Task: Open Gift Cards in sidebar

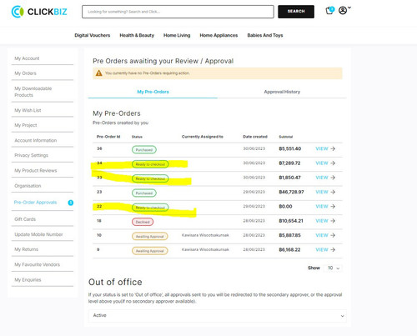Action: [x=25, y=219]
